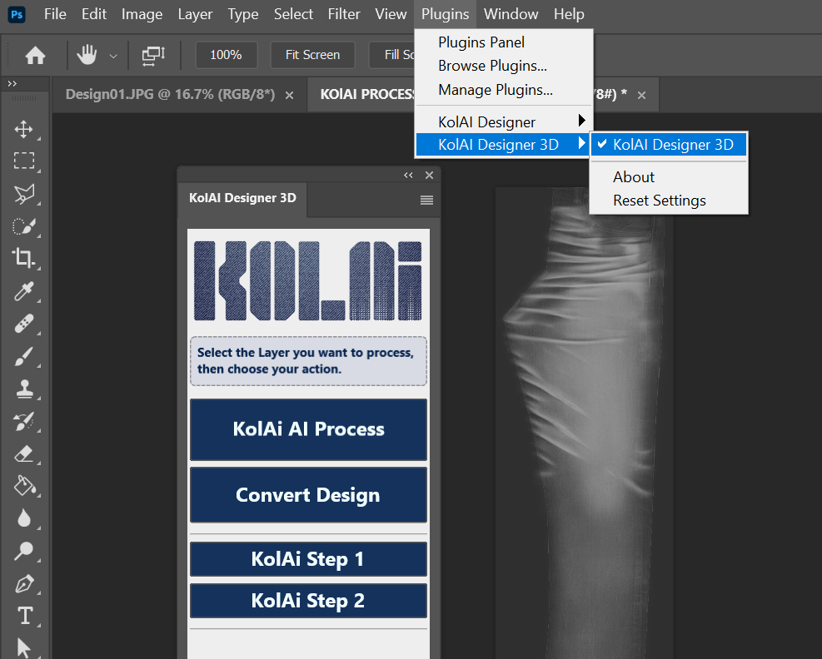The image size is (822, 659).
Task: Select the Eraser tool
Action: tap(23, 453)
